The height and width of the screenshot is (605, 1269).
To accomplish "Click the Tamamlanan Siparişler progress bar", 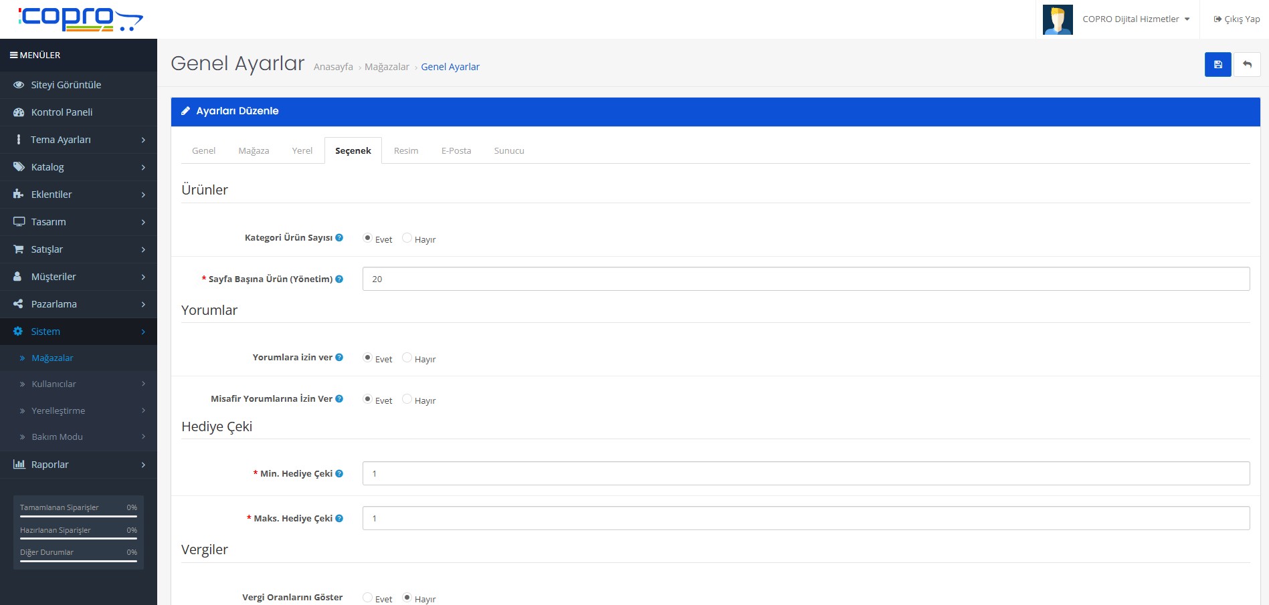I will 78,516.
